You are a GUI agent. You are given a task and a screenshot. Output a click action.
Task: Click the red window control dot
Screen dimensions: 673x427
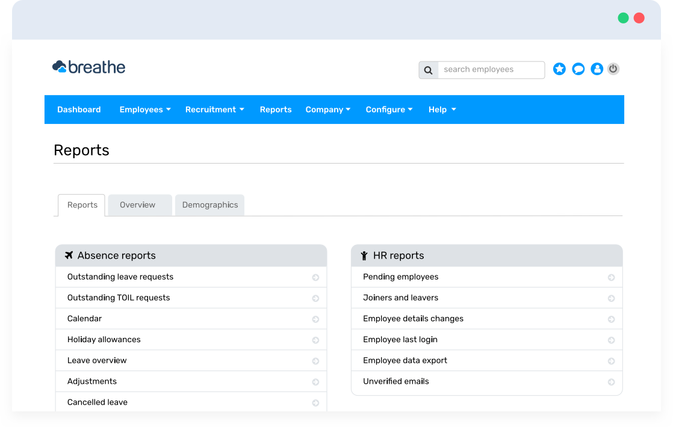pos(639,18)
